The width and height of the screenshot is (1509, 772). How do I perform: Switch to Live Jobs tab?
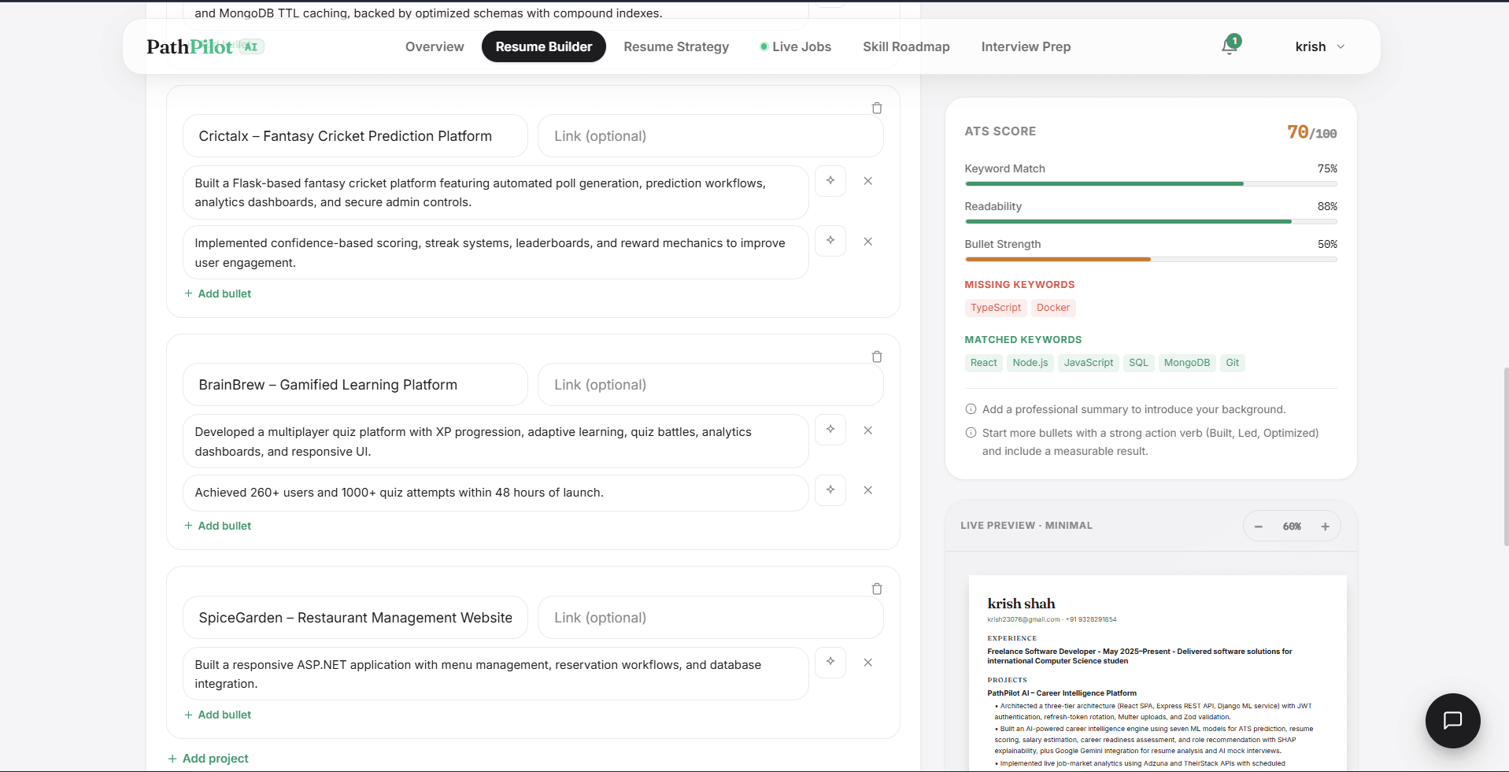(x=796, y=46)
